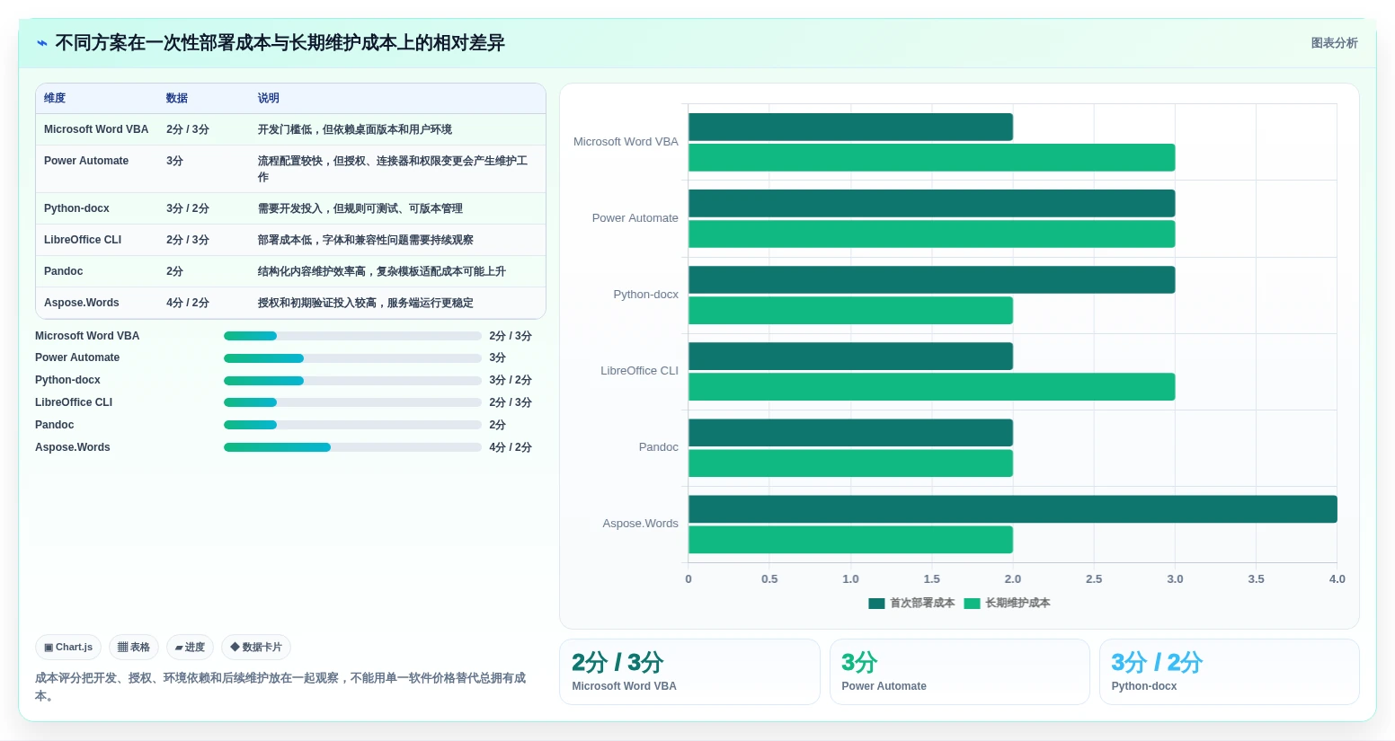Select the 表格 chip

point(134,647)
